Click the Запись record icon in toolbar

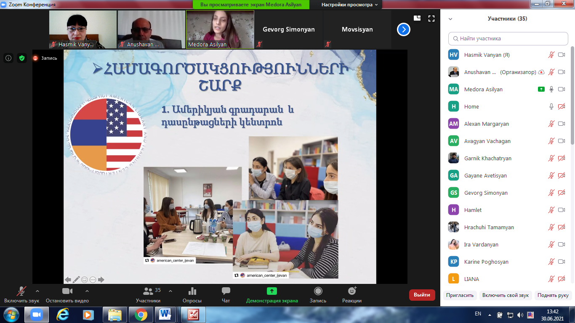[x=318, y=291]
